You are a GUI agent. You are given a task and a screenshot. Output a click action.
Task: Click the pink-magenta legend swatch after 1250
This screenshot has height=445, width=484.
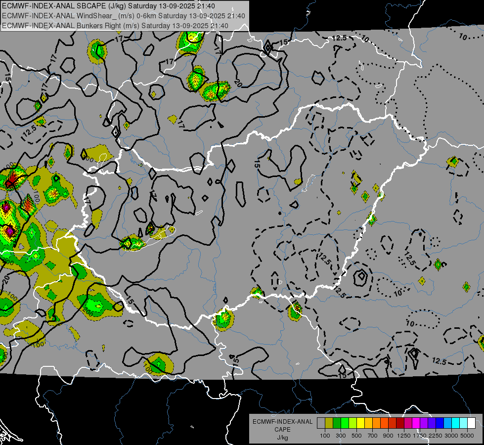[x=408, y=423]
